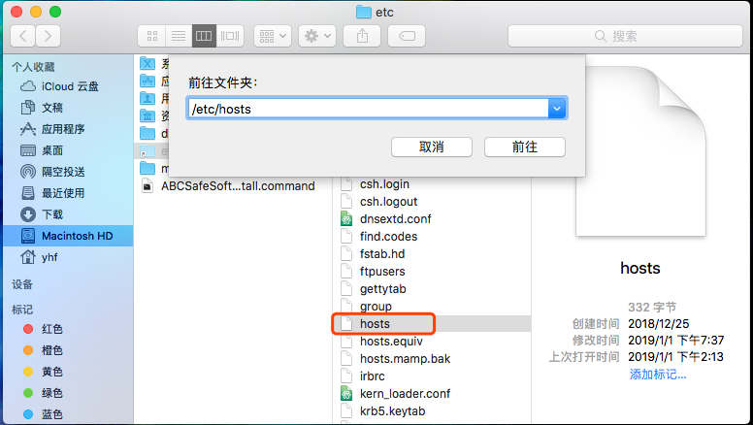Click the edit tags toolbar icon
The height and width of the screenshot is (425, 753).
pos(407,36)
